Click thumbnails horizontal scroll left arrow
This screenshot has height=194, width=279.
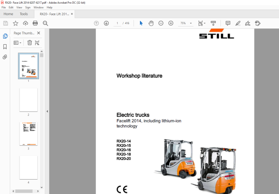(x=13, y=191)
